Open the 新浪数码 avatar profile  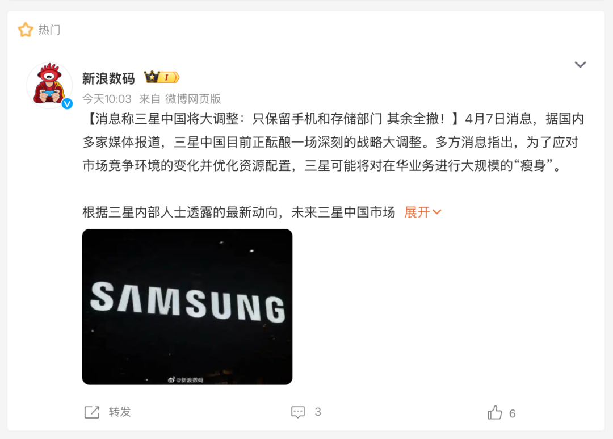[49, 85]
